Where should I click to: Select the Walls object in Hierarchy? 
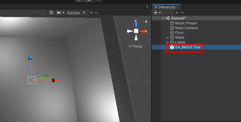tap(179, 38)
